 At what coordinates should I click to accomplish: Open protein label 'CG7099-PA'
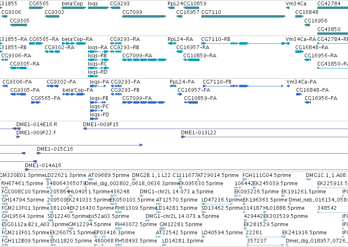coord(137,98)
